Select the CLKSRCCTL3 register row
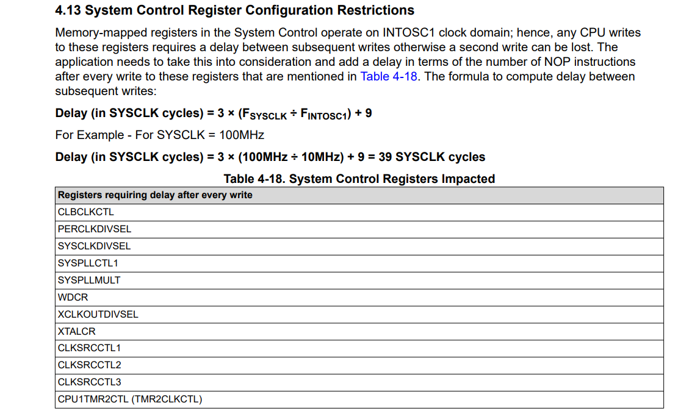Viewport: 678px width, 414px height. pyautogui.click(x=90, y=382)
